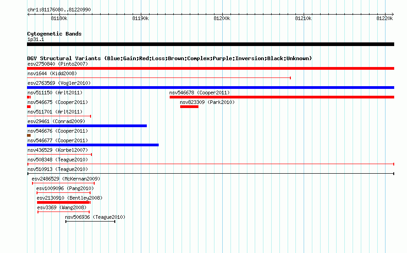Select the black nsv510913 unknown-type line
The image size is (407, 253).
[210, 174]
